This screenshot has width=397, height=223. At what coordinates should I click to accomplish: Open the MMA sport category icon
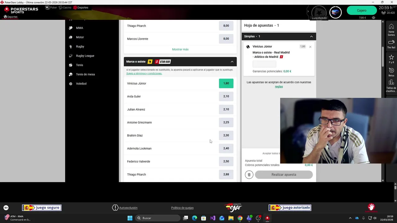coord(71,28)
